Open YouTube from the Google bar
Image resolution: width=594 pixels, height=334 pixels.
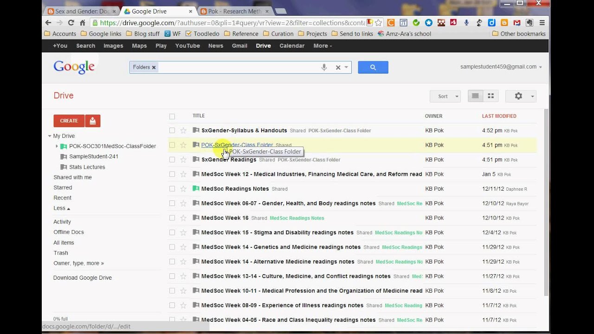coord(187,45)
